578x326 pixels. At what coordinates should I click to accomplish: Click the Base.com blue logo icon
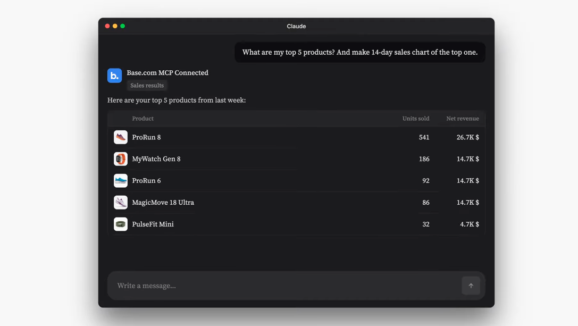pos(114,76)
